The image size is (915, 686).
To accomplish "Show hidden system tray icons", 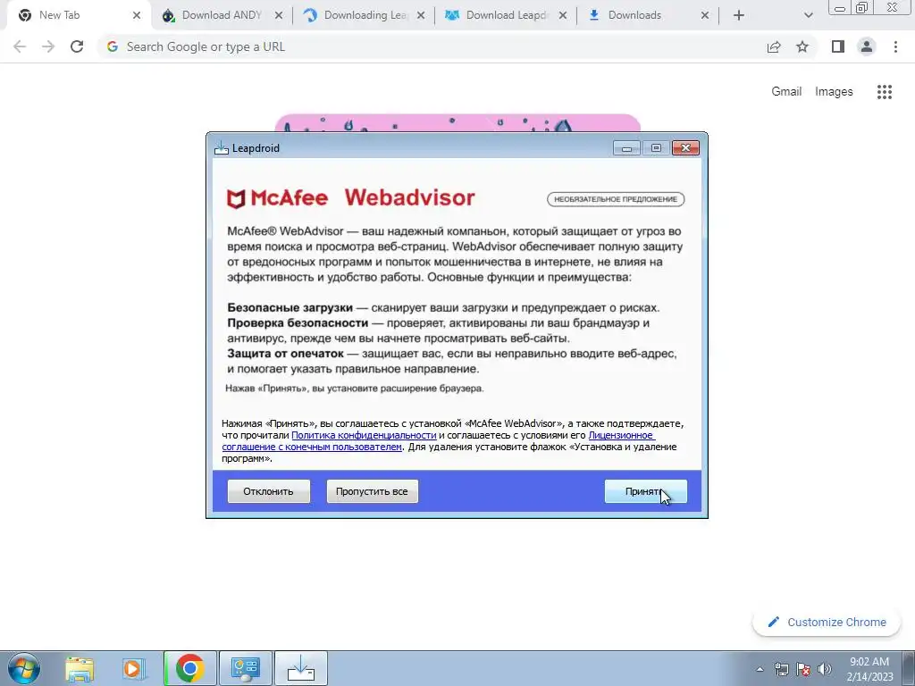I will (760, 669).
